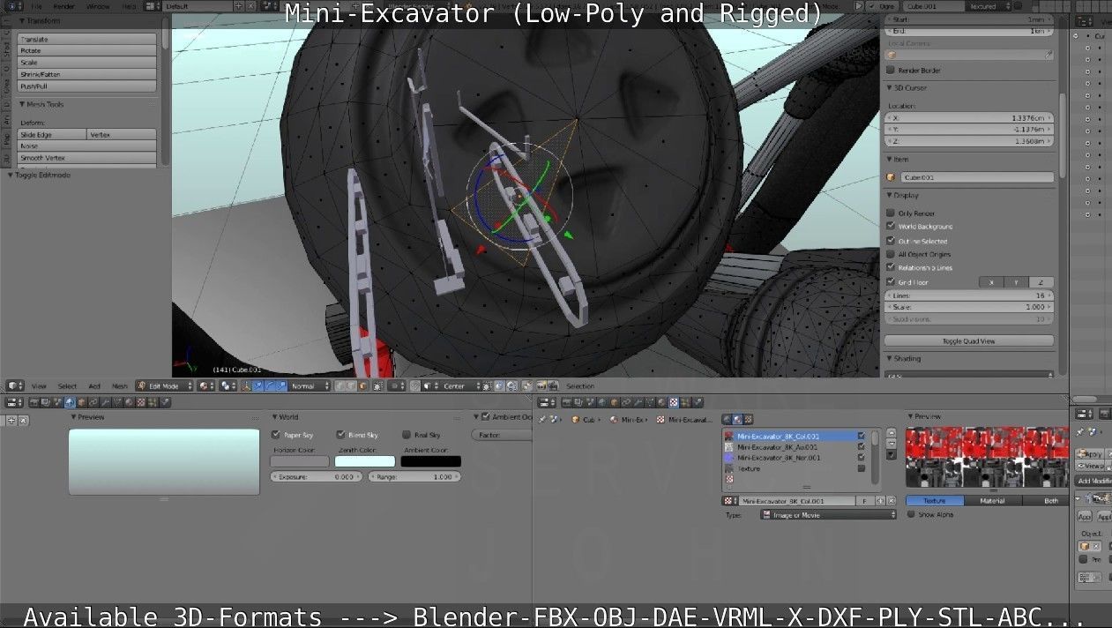Select scale manipulator icon in viewport header
Image resolution: width=1112 pixels, height=628 pixels.
[x=281, y=385]
